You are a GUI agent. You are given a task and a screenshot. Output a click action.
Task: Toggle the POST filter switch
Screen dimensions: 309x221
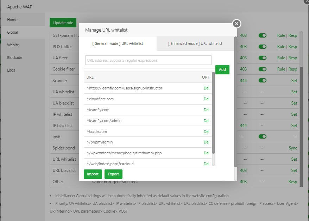coord(263,47)
